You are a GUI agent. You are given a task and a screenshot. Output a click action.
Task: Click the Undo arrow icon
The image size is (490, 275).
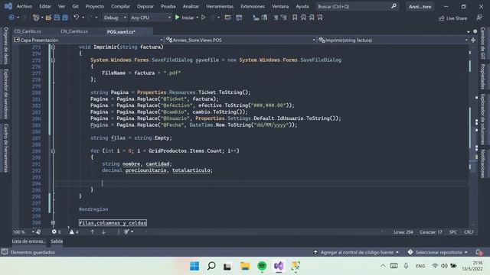(x=77, y=18)
